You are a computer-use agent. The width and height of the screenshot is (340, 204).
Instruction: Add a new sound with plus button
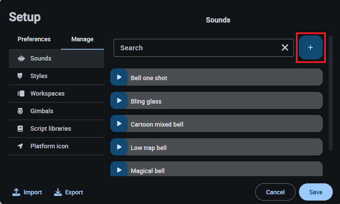[x=310, y=48]
